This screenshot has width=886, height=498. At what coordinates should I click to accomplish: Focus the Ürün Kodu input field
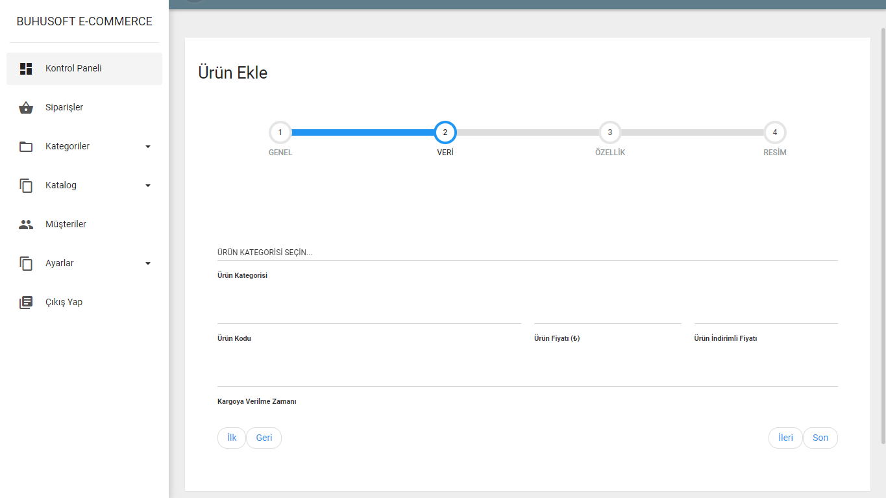369,314
